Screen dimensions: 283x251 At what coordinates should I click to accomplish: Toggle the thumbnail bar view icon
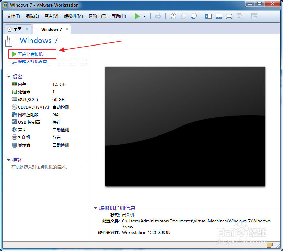point(219,17)
